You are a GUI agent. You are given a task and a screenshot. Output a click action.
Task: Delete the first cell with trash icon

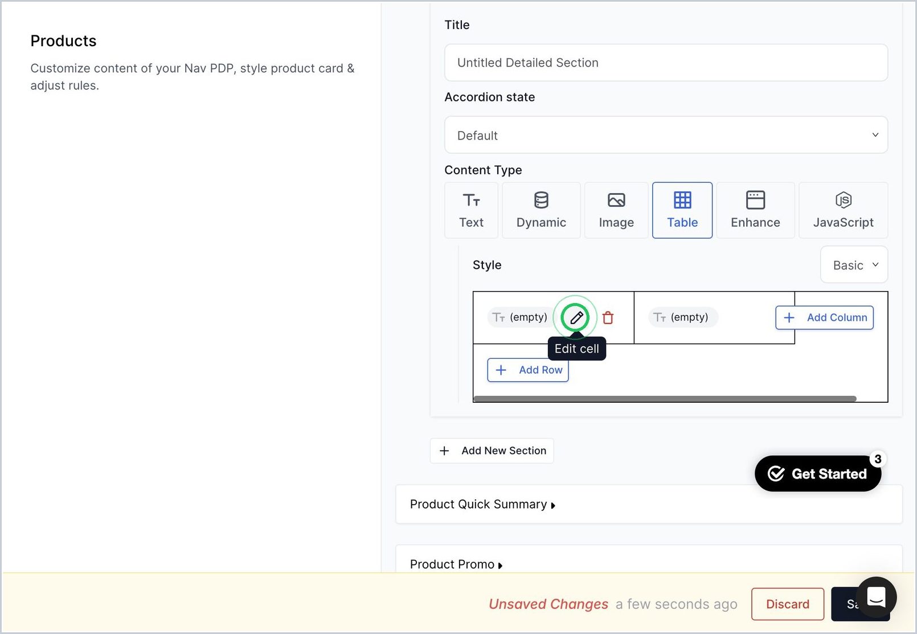pyautogui.click(x=608, y=318)
